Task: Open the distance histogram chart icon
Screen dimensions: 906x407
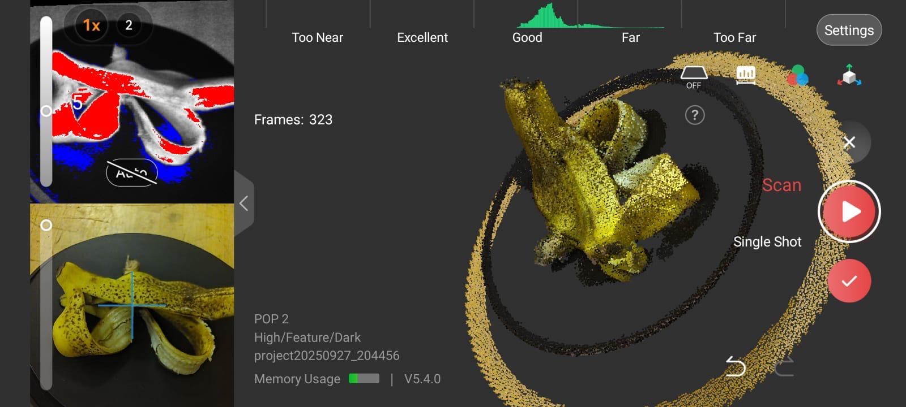Action: (746, 75)
